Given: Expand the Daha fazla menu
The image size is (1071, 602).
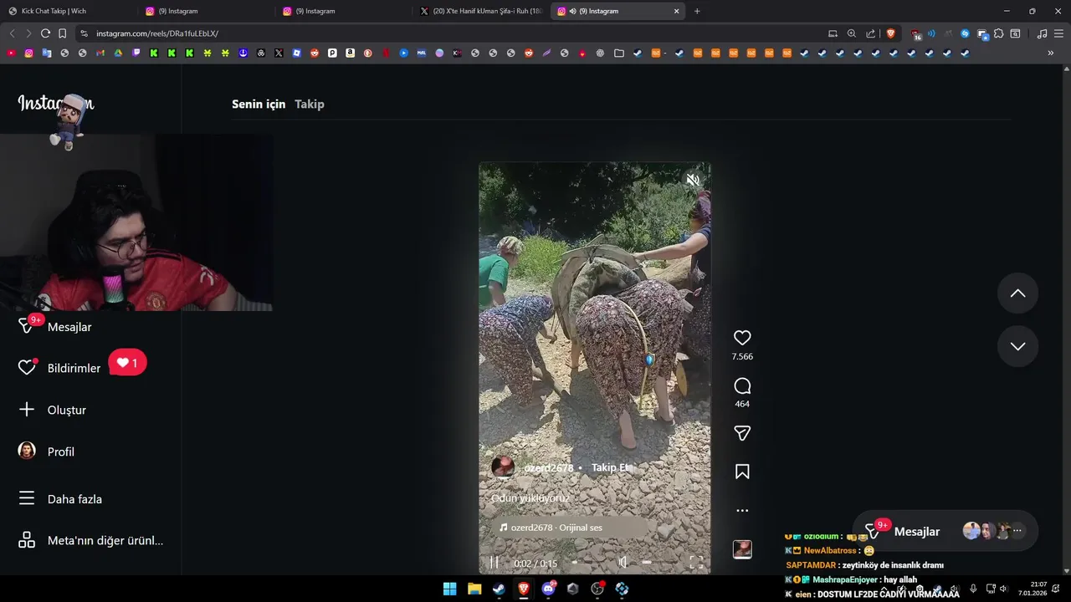Looking at the screenshot, I should (74, 499).
